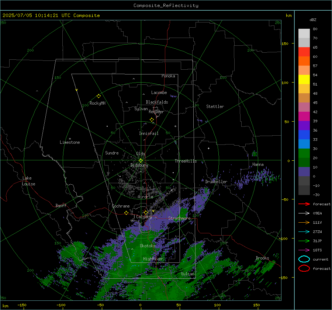Click the HighRiver town label
The width and height of the screenshot is (332, 310).
tap(153, 259)
